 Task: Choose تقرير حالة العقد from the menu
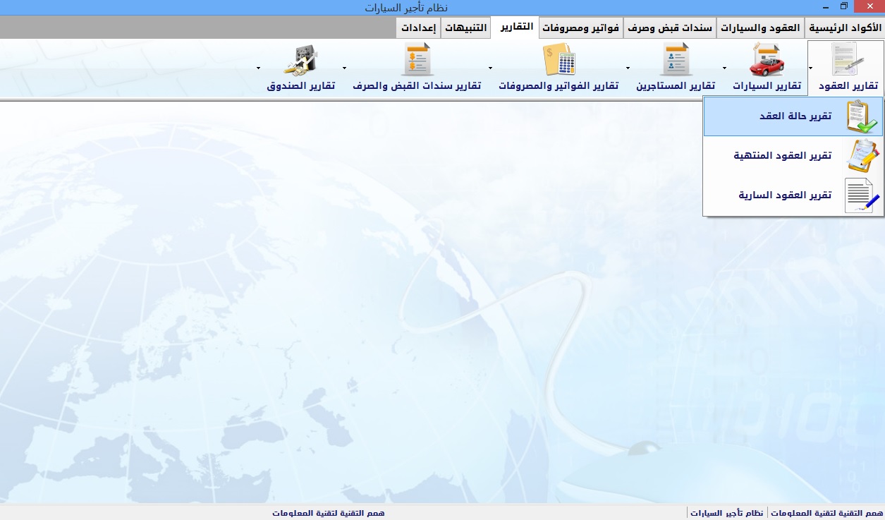(x=793, y=116)
